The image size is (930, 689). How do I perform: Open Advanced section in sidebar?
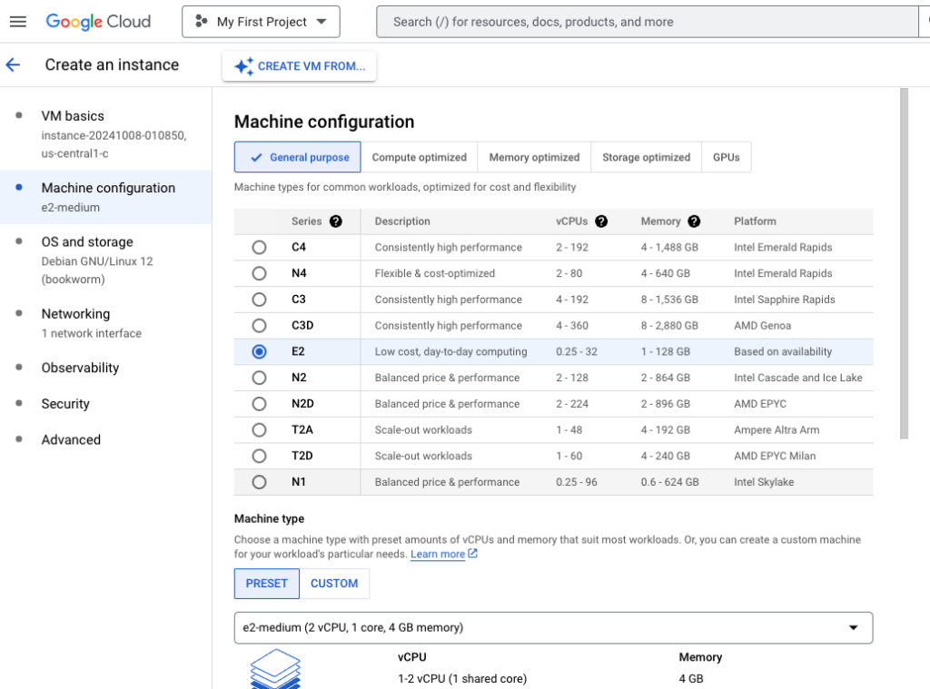pyautogui.click(x=105, y=440)
